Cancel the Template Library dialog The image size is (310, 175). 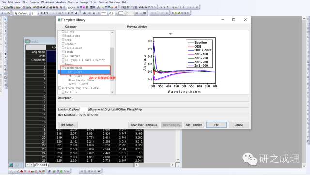coord(239,125)
